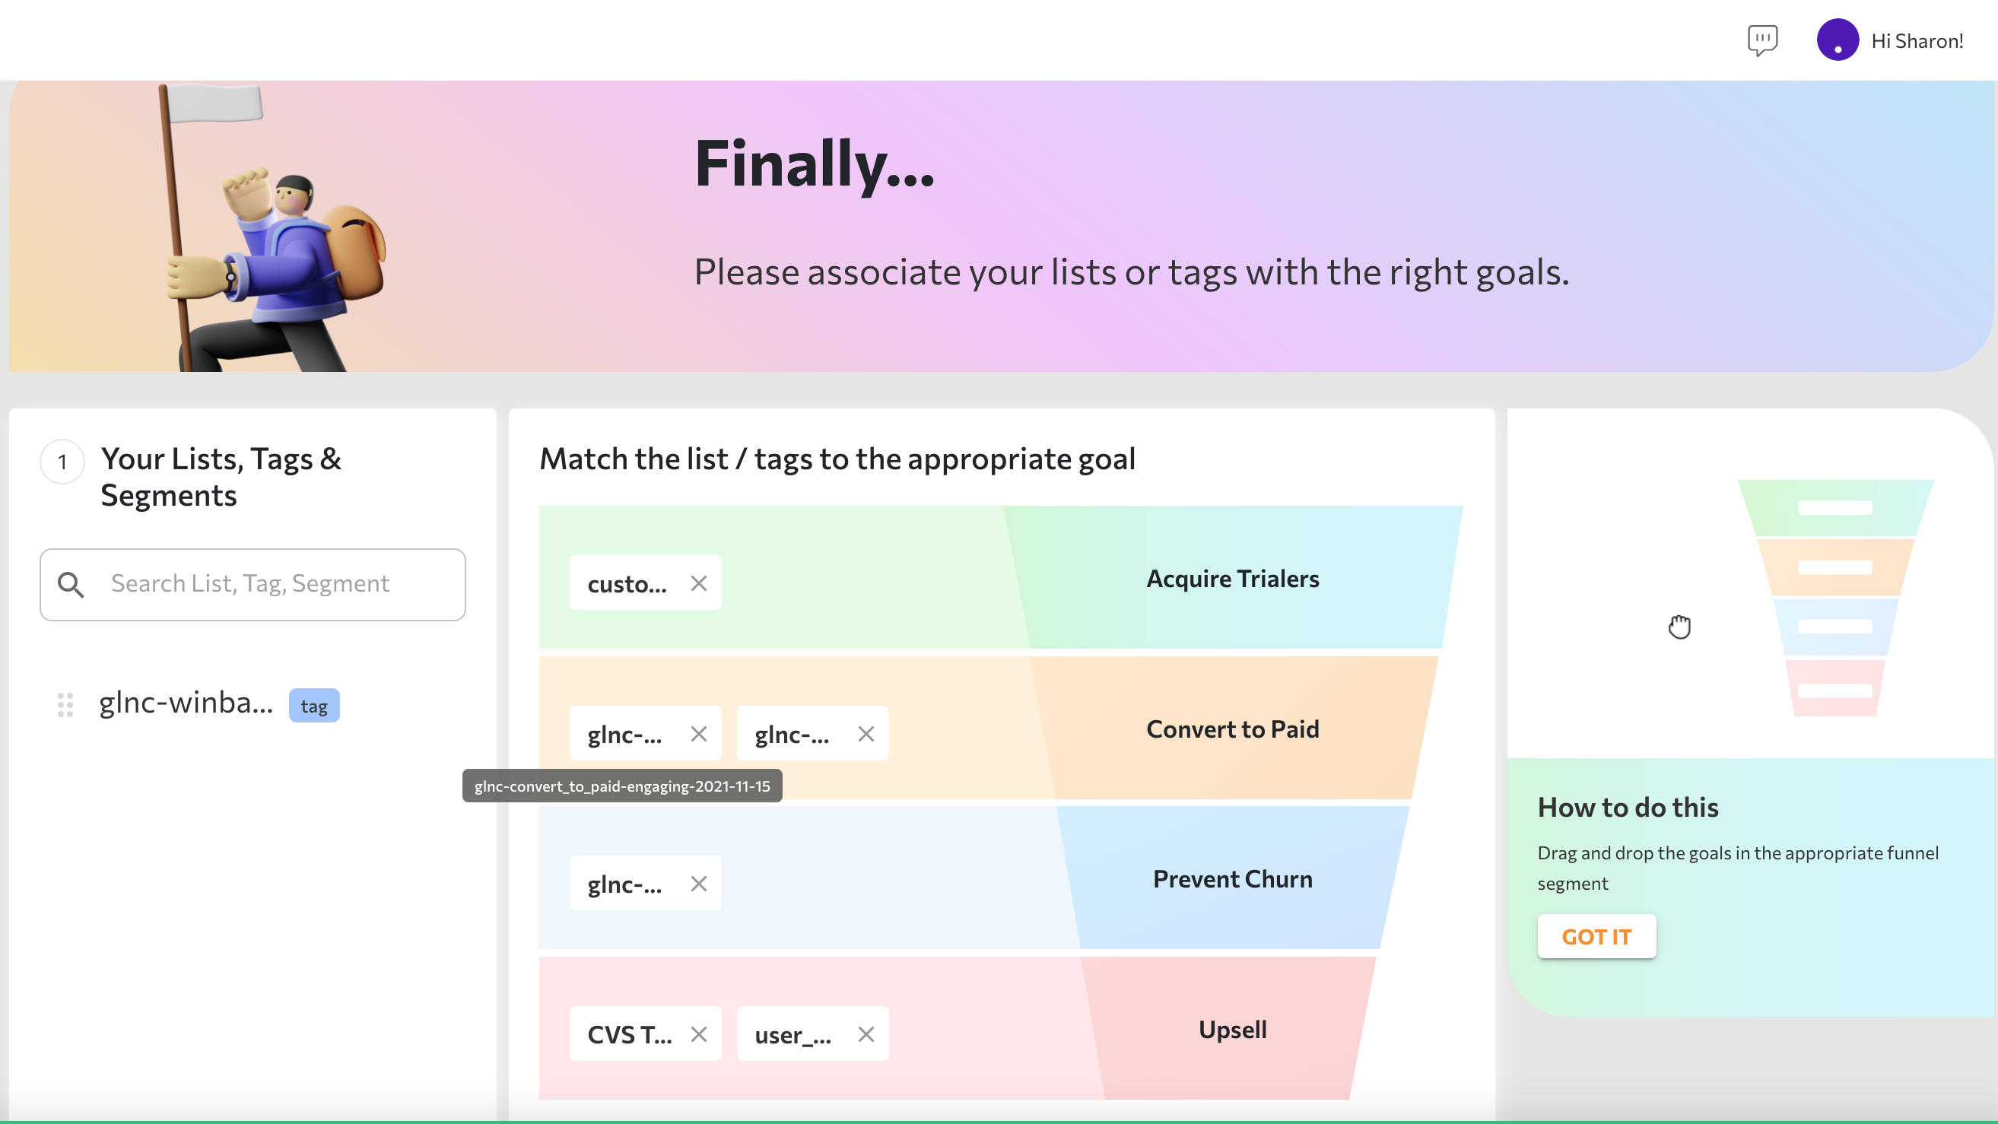
Task: Remove glnc chip from Prevent Churn
Action: (x=699, y=884)
